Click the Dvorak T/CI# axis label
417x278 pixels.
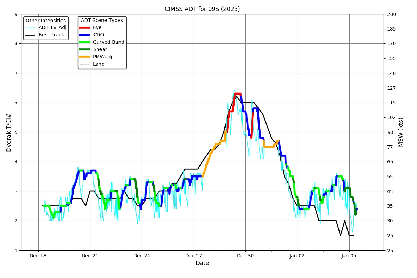(x=9, y=132)
